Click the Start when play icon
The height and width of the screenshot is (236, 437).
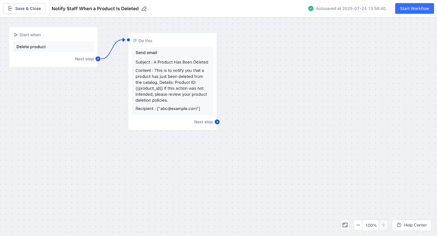coord(16,35)
